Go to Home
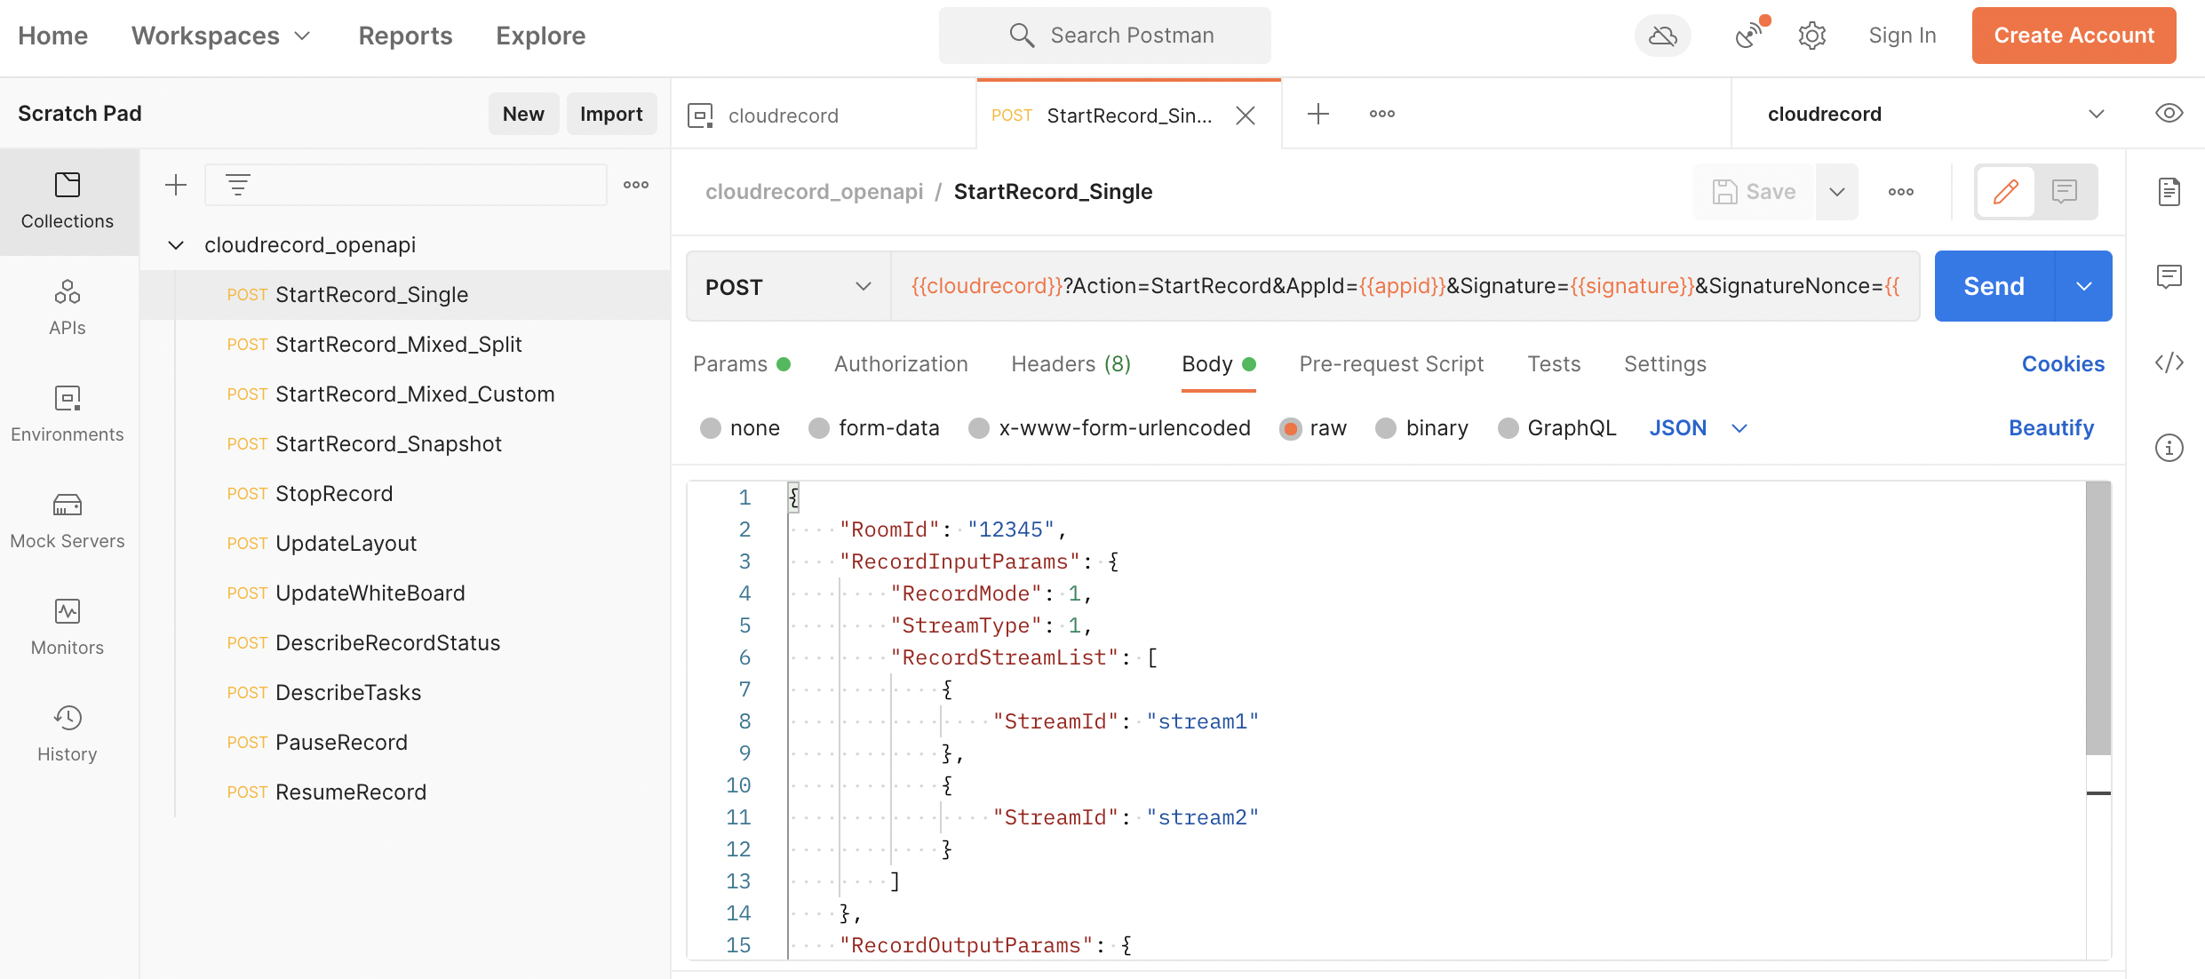The image size is (2205, 979). point(52,36)
